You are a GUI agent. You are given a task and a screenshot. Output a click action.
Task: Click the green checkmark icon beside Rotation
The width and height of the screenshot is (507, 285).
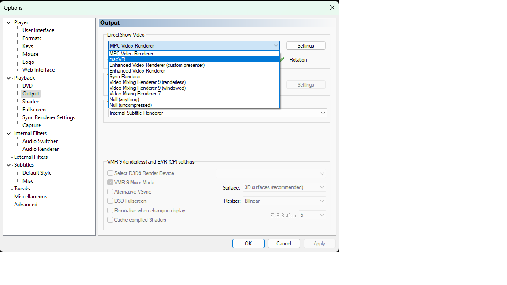point(282,59)
